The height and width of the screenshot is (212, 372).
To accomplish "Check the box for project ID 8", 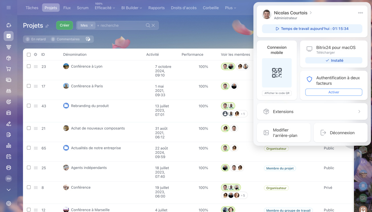I will 29,187.
